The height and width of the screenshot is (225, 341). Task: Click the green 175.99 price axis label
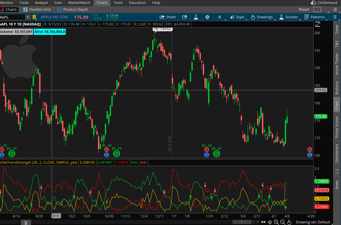(320, 116)
